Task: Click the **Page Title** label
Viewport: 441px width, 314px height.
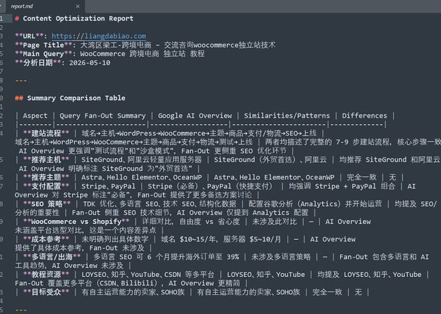Action: pos(43,45)
